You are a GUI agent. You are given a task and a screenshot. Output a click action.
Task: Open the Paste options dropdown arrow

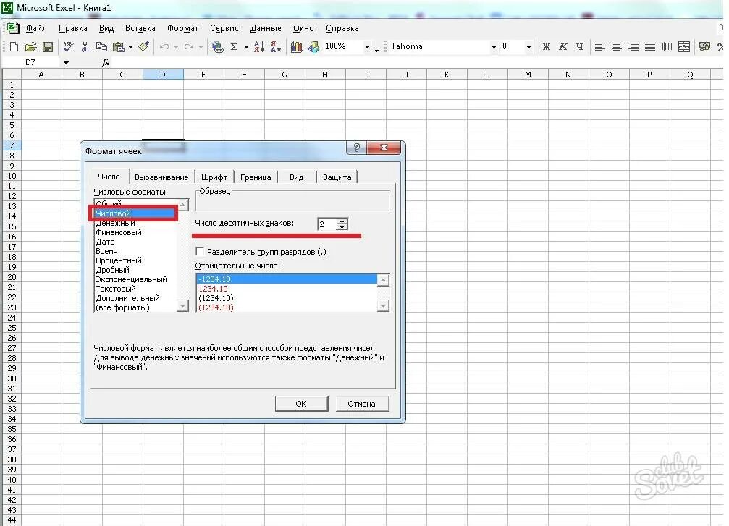[130, 47]
